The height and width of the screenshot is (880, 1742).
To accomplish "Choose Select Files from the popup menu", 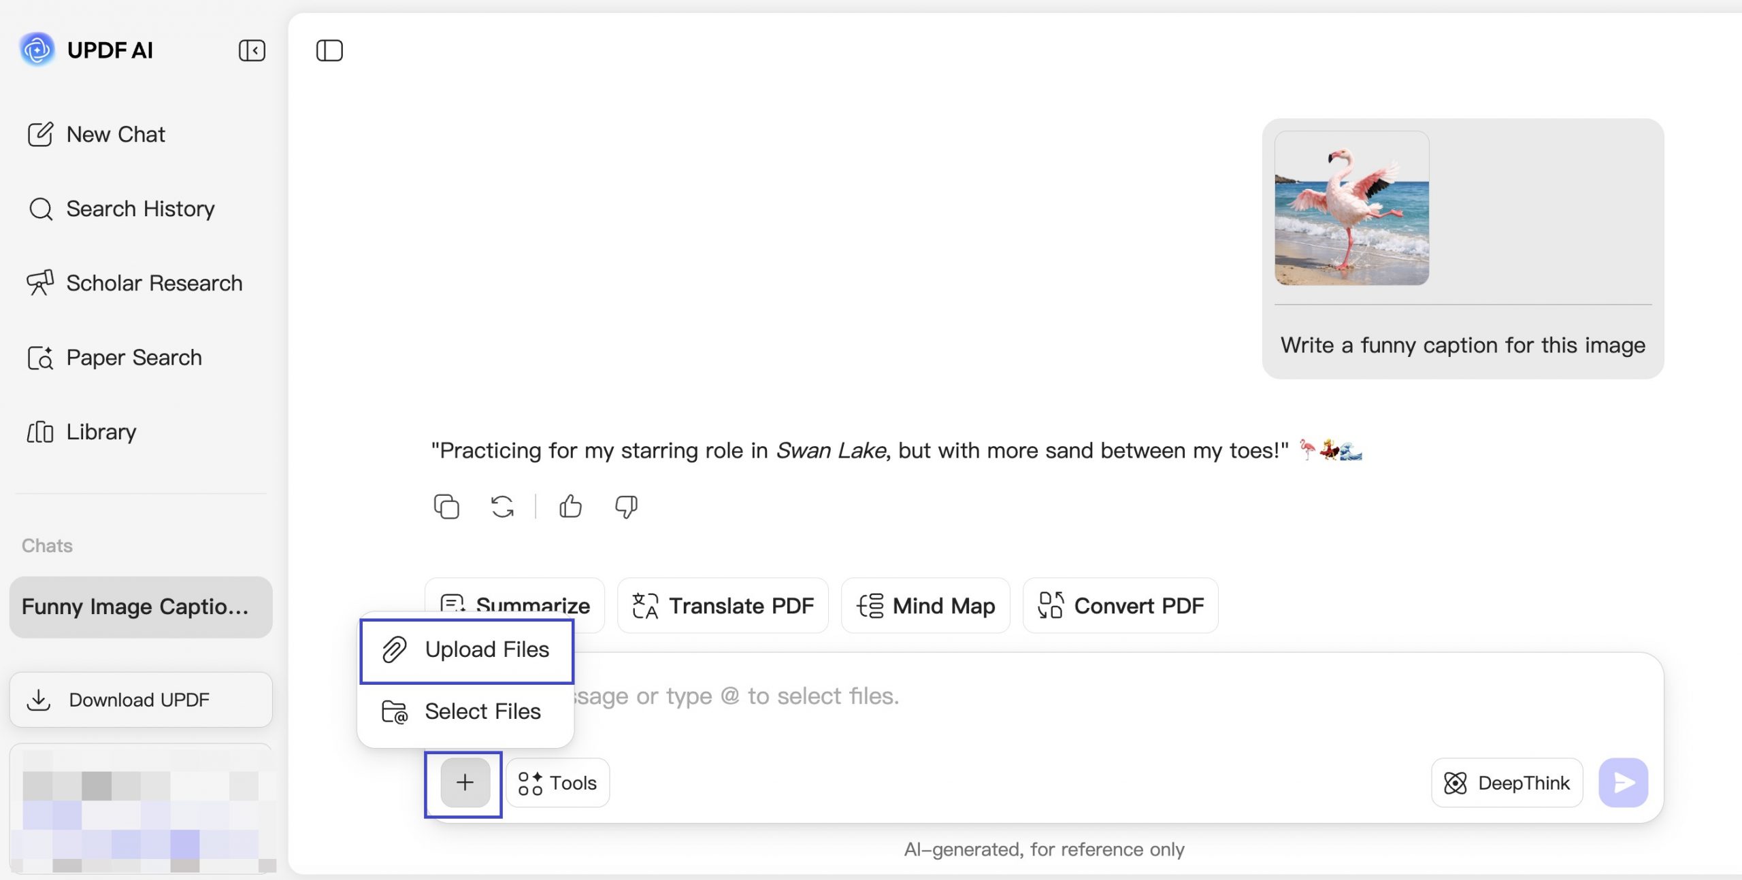I will point(467,712).
